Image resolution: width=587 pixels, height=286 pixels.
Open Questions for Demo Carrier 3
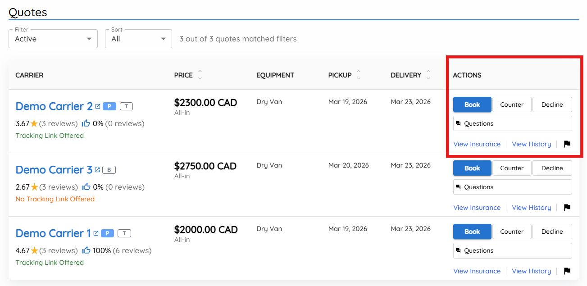tap(513, 187)
